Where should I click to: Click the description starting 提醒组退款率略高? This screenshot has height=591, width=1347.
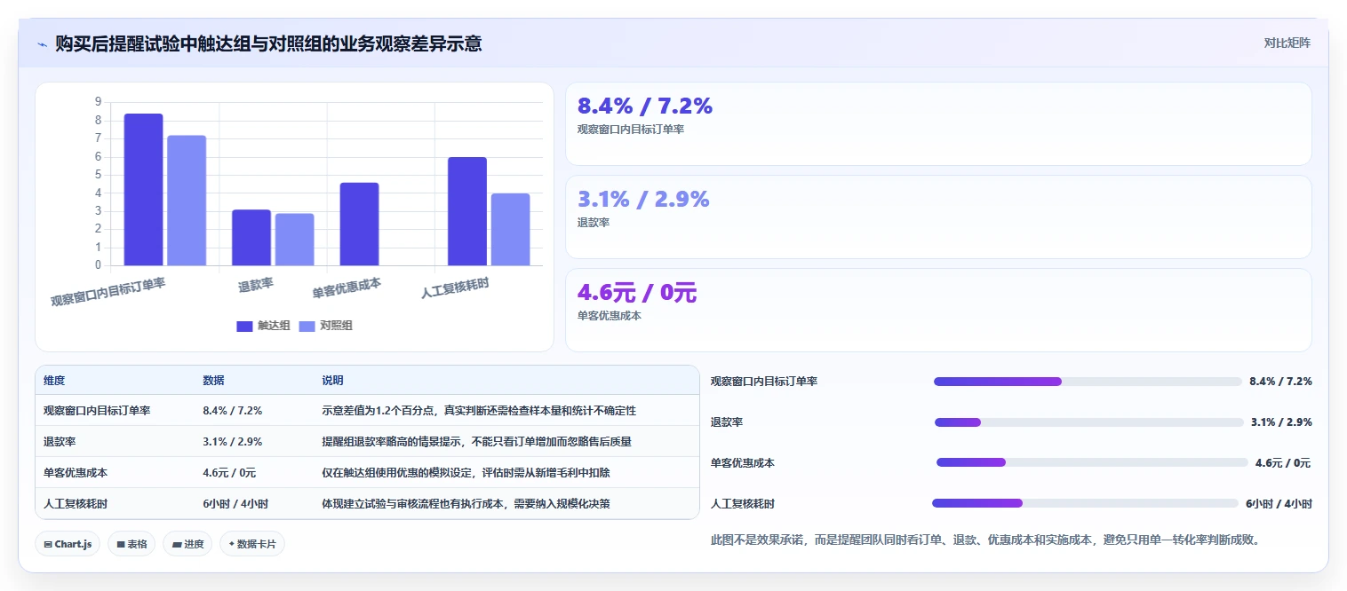[476, 442]
